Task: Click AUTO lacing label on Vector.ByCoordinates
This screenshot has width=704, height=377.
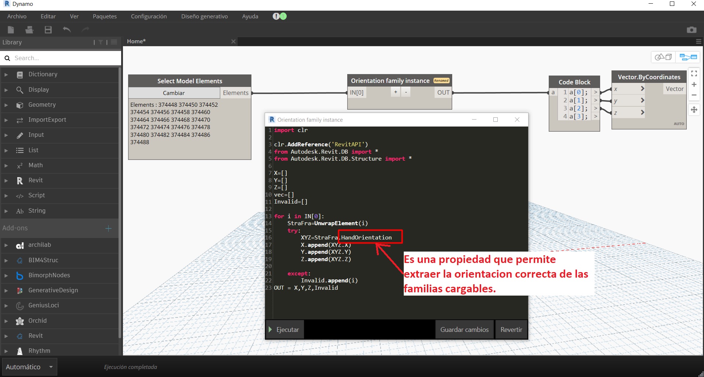Action: [x=679, y=124]
